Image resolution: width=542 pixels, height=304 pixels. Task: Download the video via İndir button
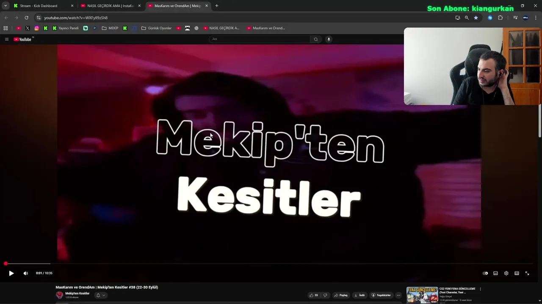coord(359,295)
